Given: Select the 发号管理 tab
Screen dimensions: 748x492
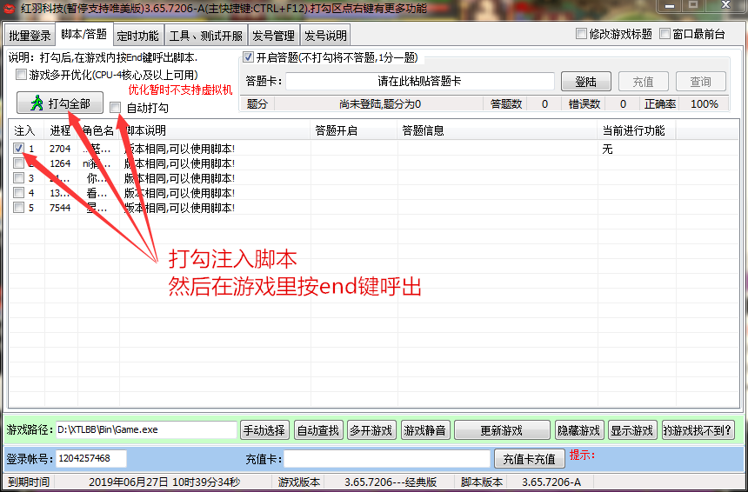Looking at the screenshot, I should 273,36.
